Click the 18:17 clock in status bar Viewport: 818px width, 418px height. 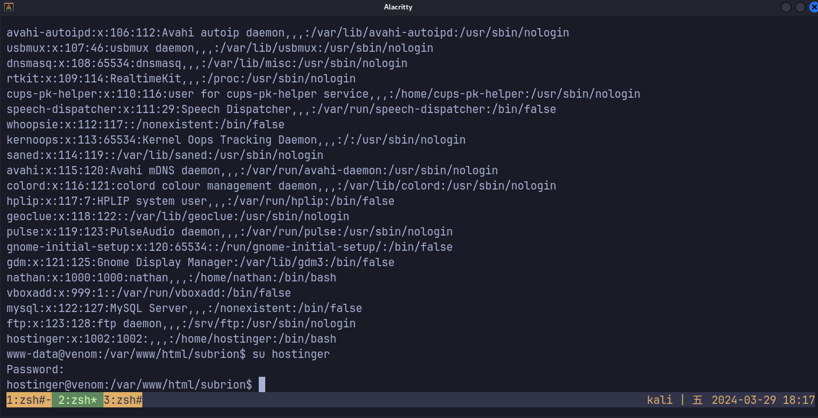point(799,400)
